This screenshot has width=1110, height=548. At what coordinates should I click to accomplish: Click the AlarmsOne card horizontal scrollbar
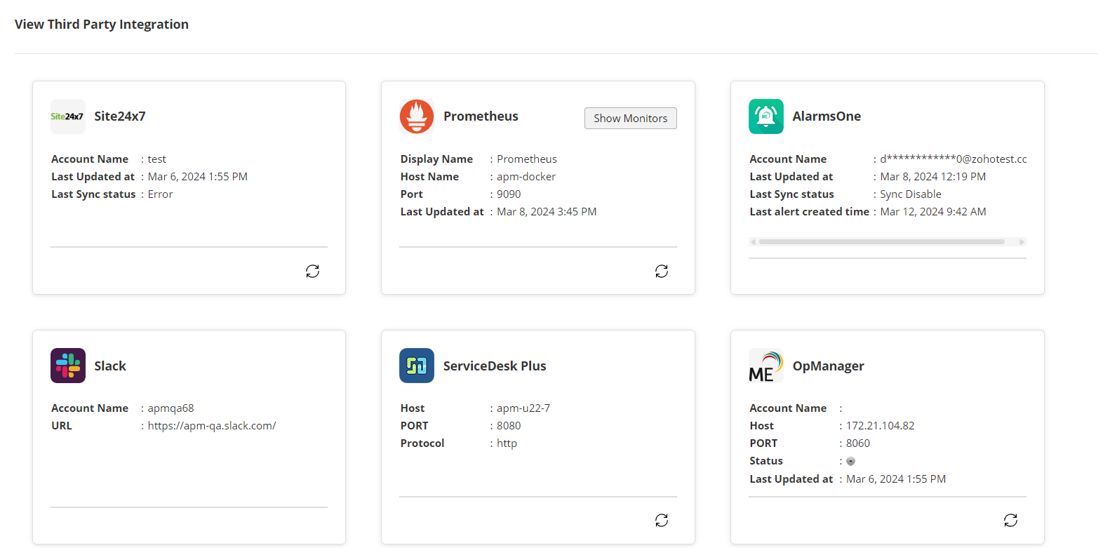pos(881,241)
